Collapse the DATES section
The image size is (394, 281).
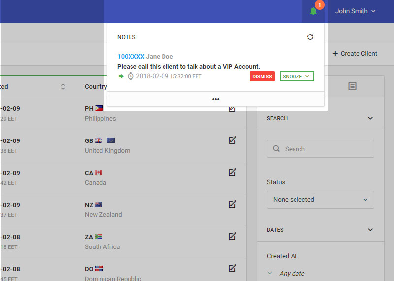[x=370, y=230]
